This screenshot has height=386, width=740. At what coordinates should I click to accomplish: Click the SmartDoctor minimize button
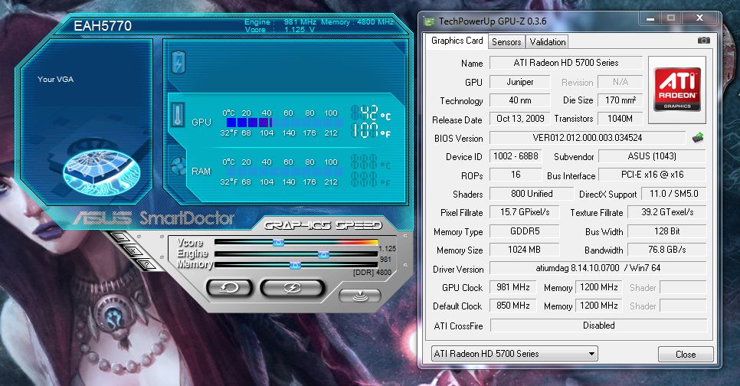coord(119,237)
